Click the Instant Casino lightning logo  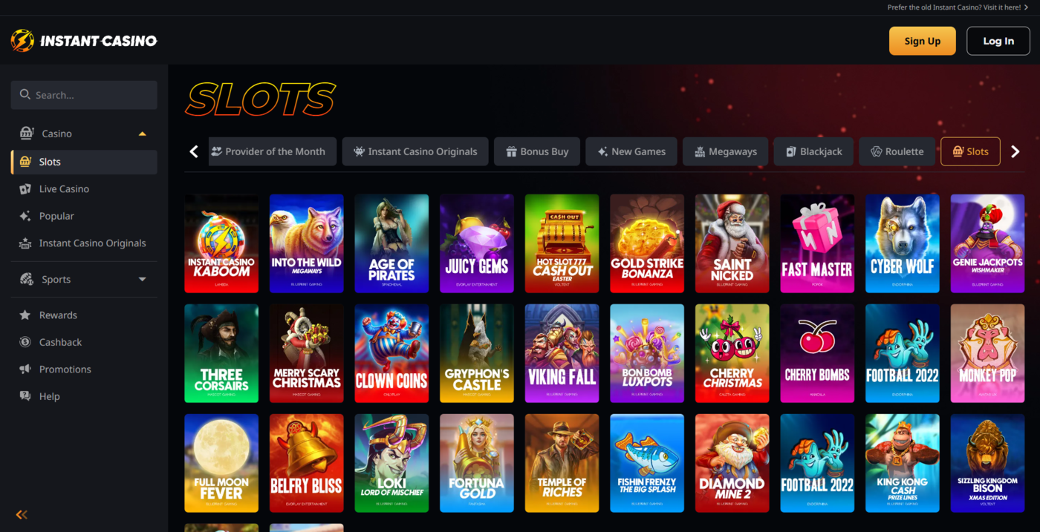tap(22, 41)
